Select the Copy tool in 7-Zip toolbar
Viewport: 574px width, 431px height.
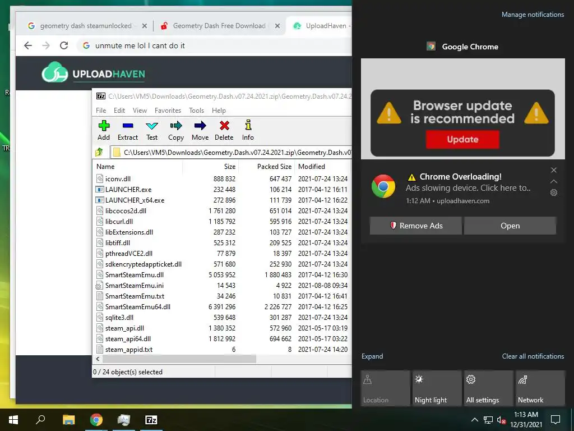[175, 130]
